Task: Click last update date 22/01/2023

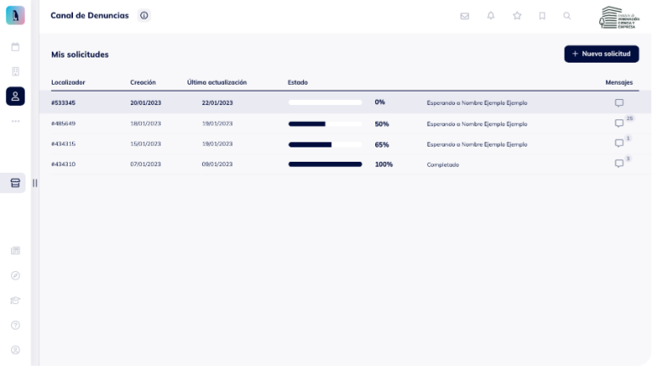Action: coord(217,103)
